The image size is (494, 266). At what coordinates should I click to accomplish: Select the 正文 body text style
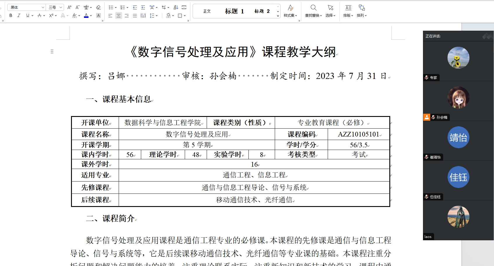point(207,11)
